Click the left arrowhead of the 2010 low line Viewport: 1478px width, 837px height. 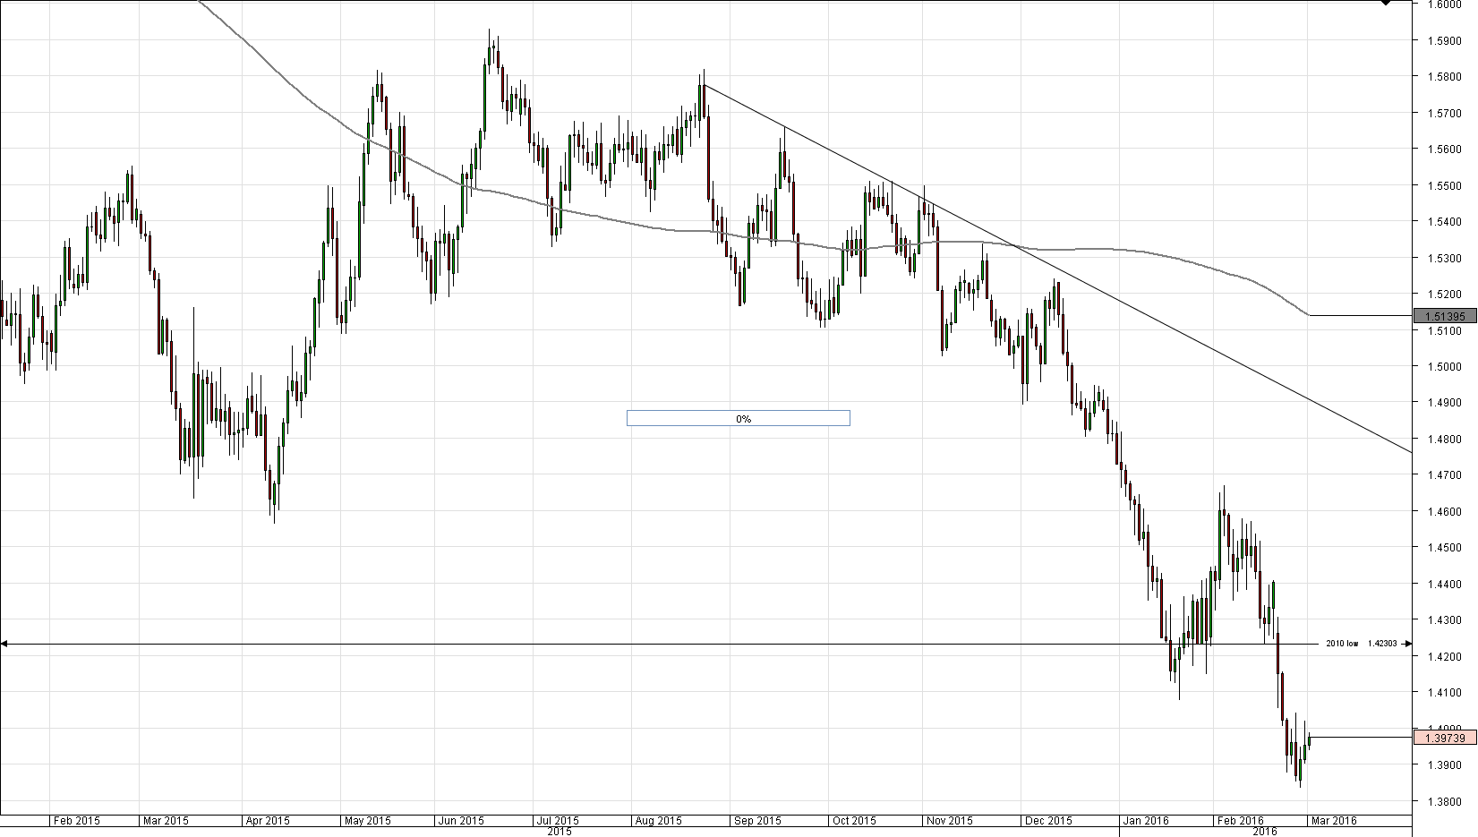(x=4, y=644)
